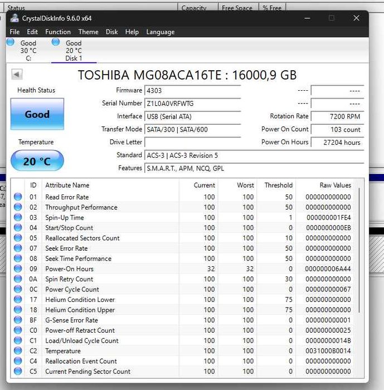Click the SMART attribute list vertical scrollbar
Screen dimensions: 384x390
[359, 251]
